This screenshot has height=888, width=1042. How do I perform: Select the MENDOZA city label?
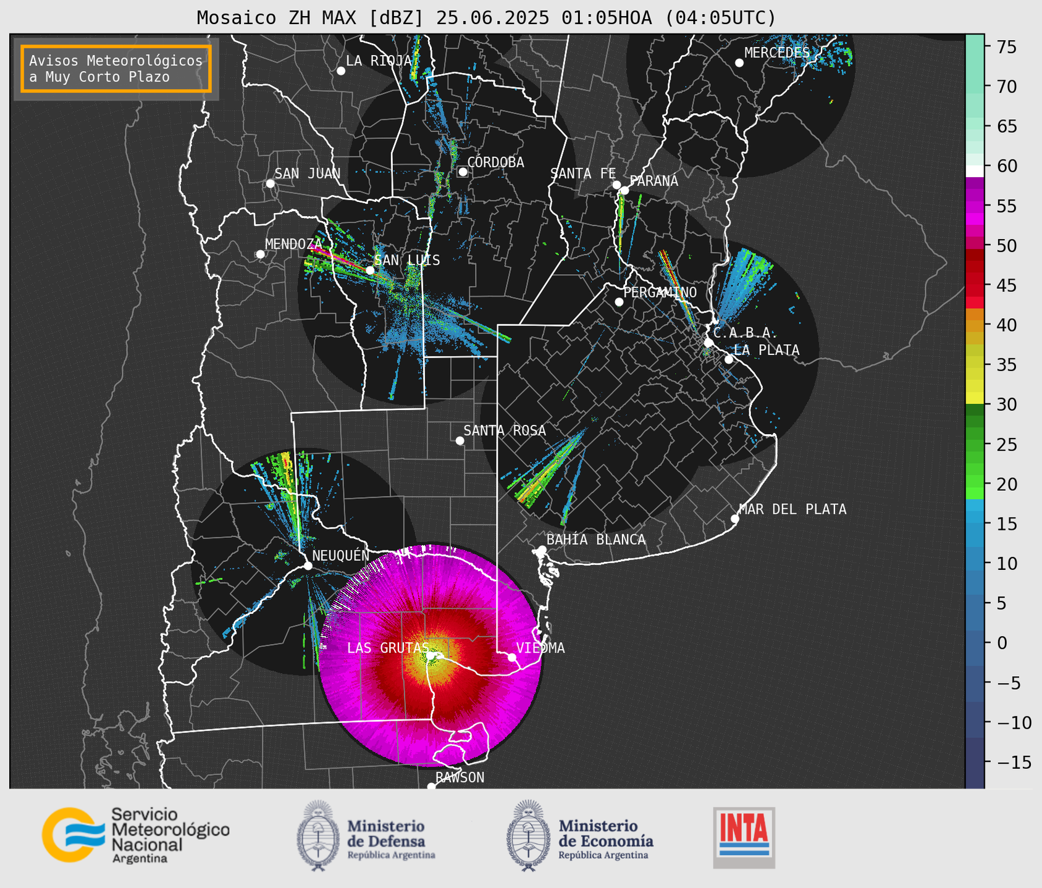(293, 244)
